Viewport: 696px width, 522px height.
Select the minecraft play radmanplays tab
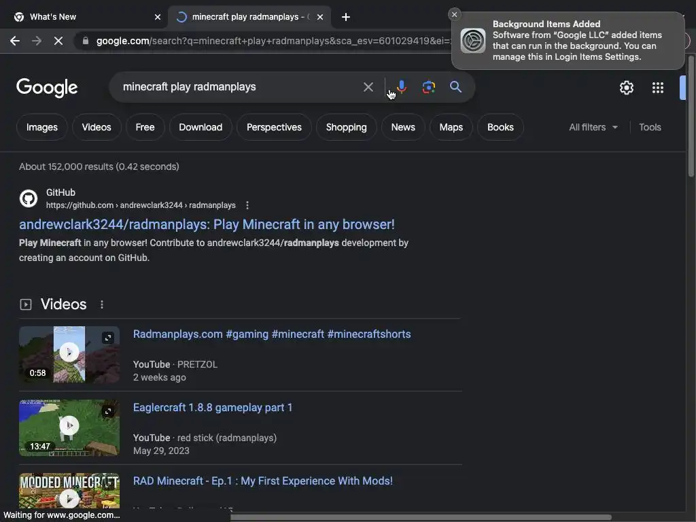[x=250, y=17]
